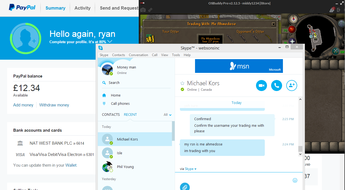This screenshot has height=190, width=345.
Task: Click Visa Debit x-5301 card entry
Action: point(62,155)
